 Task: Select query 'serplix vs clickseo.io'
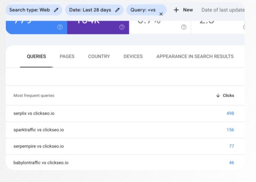click(x=34, y=113)
